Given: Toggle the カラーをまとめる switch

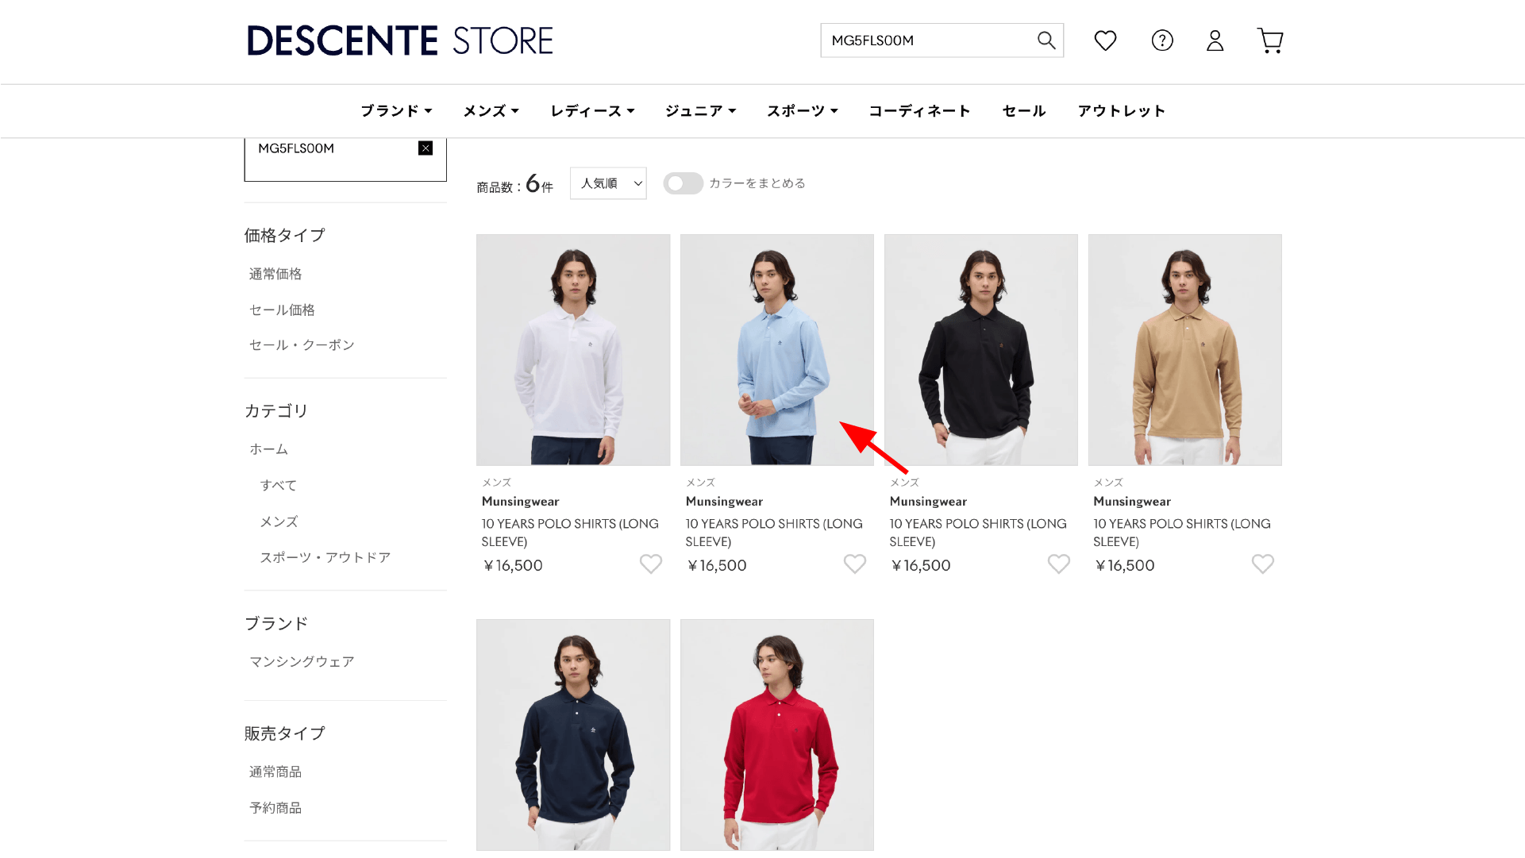Looking at the screenshot, I should (684, 183).
